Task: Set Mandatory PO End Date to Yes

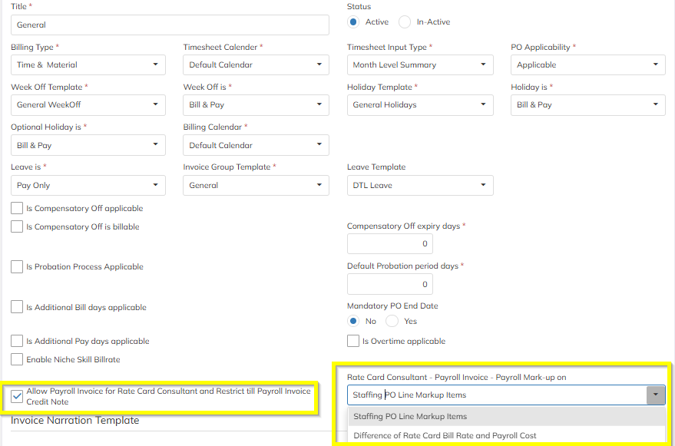Action: 392,321
